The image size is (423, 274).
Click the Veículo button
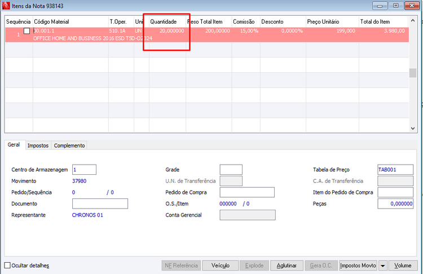click(221, 266)
